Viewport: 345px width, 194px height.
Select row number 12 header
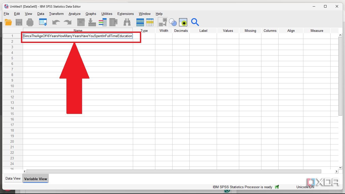pyautogui.click(x=13, y=97)
